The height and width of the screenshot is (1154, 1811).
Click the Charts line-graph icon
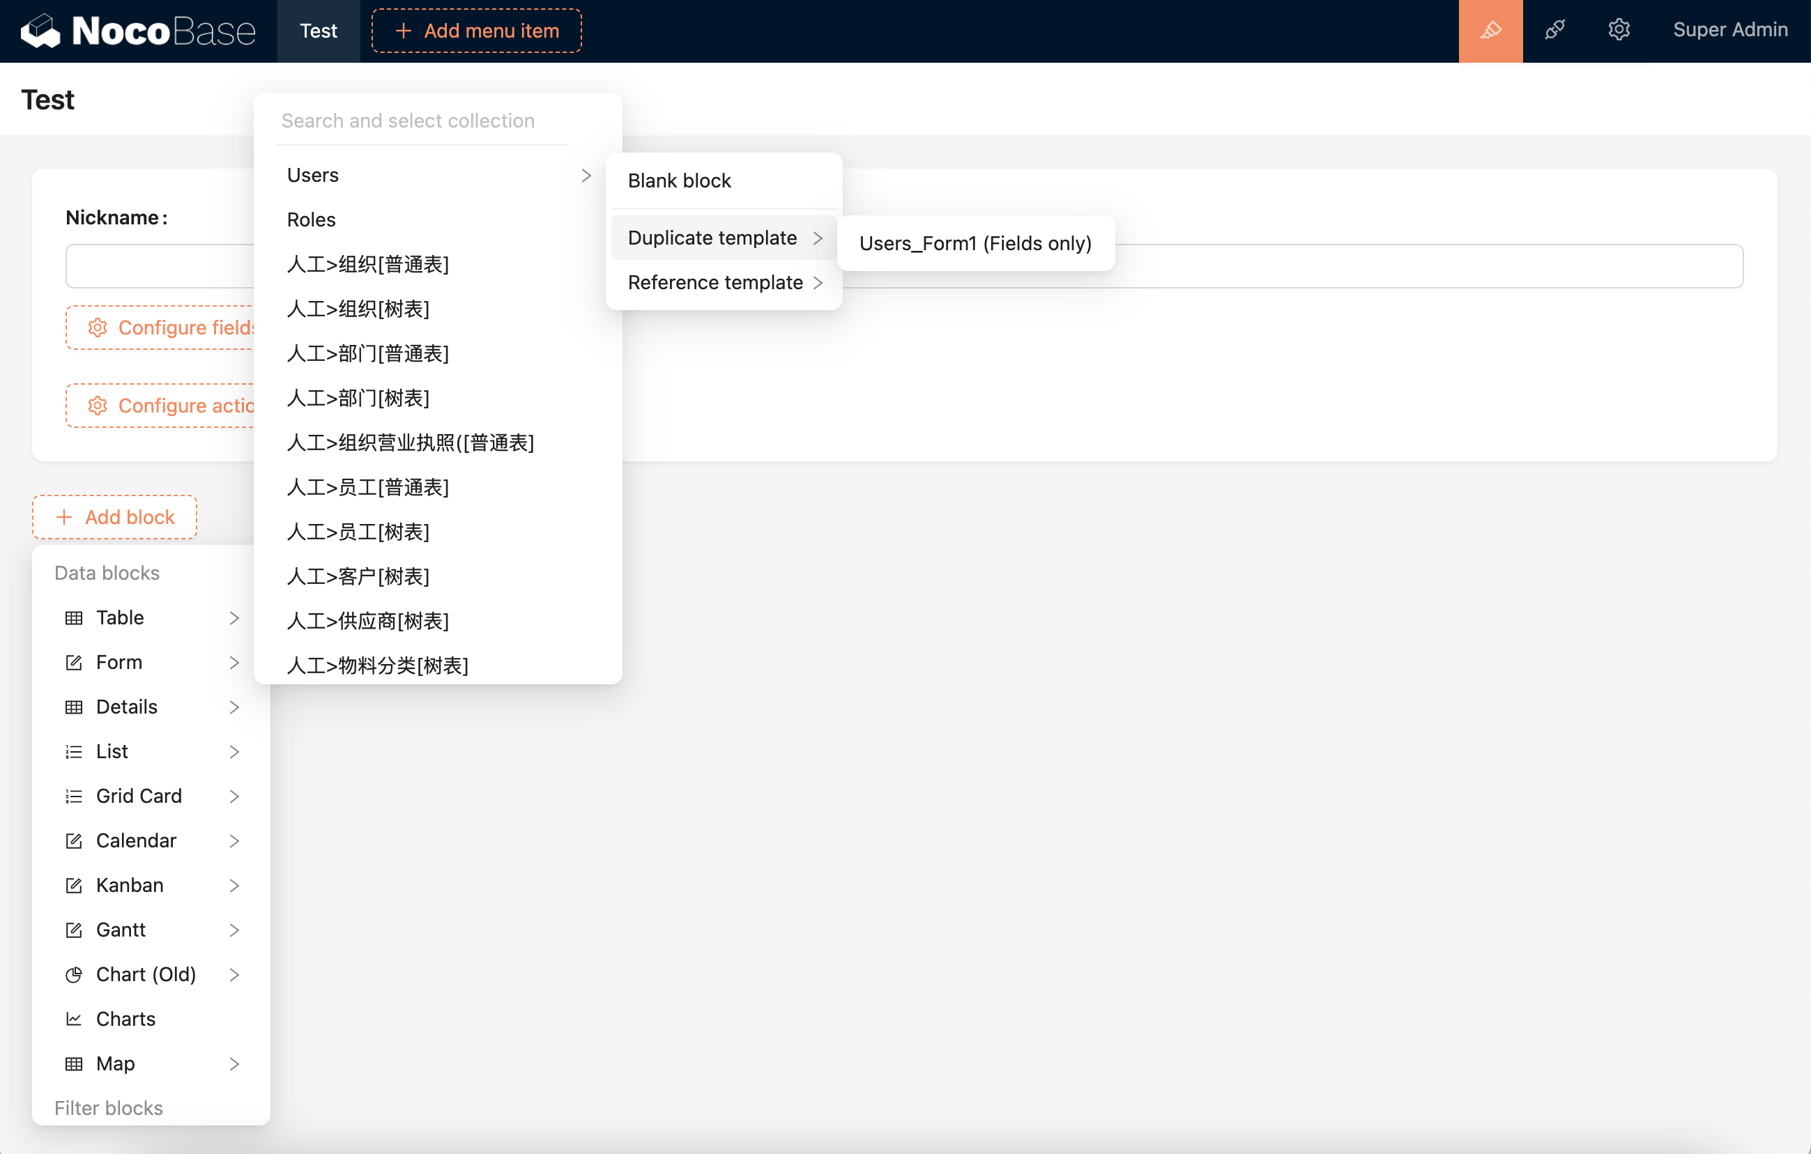click(74, 1019)
